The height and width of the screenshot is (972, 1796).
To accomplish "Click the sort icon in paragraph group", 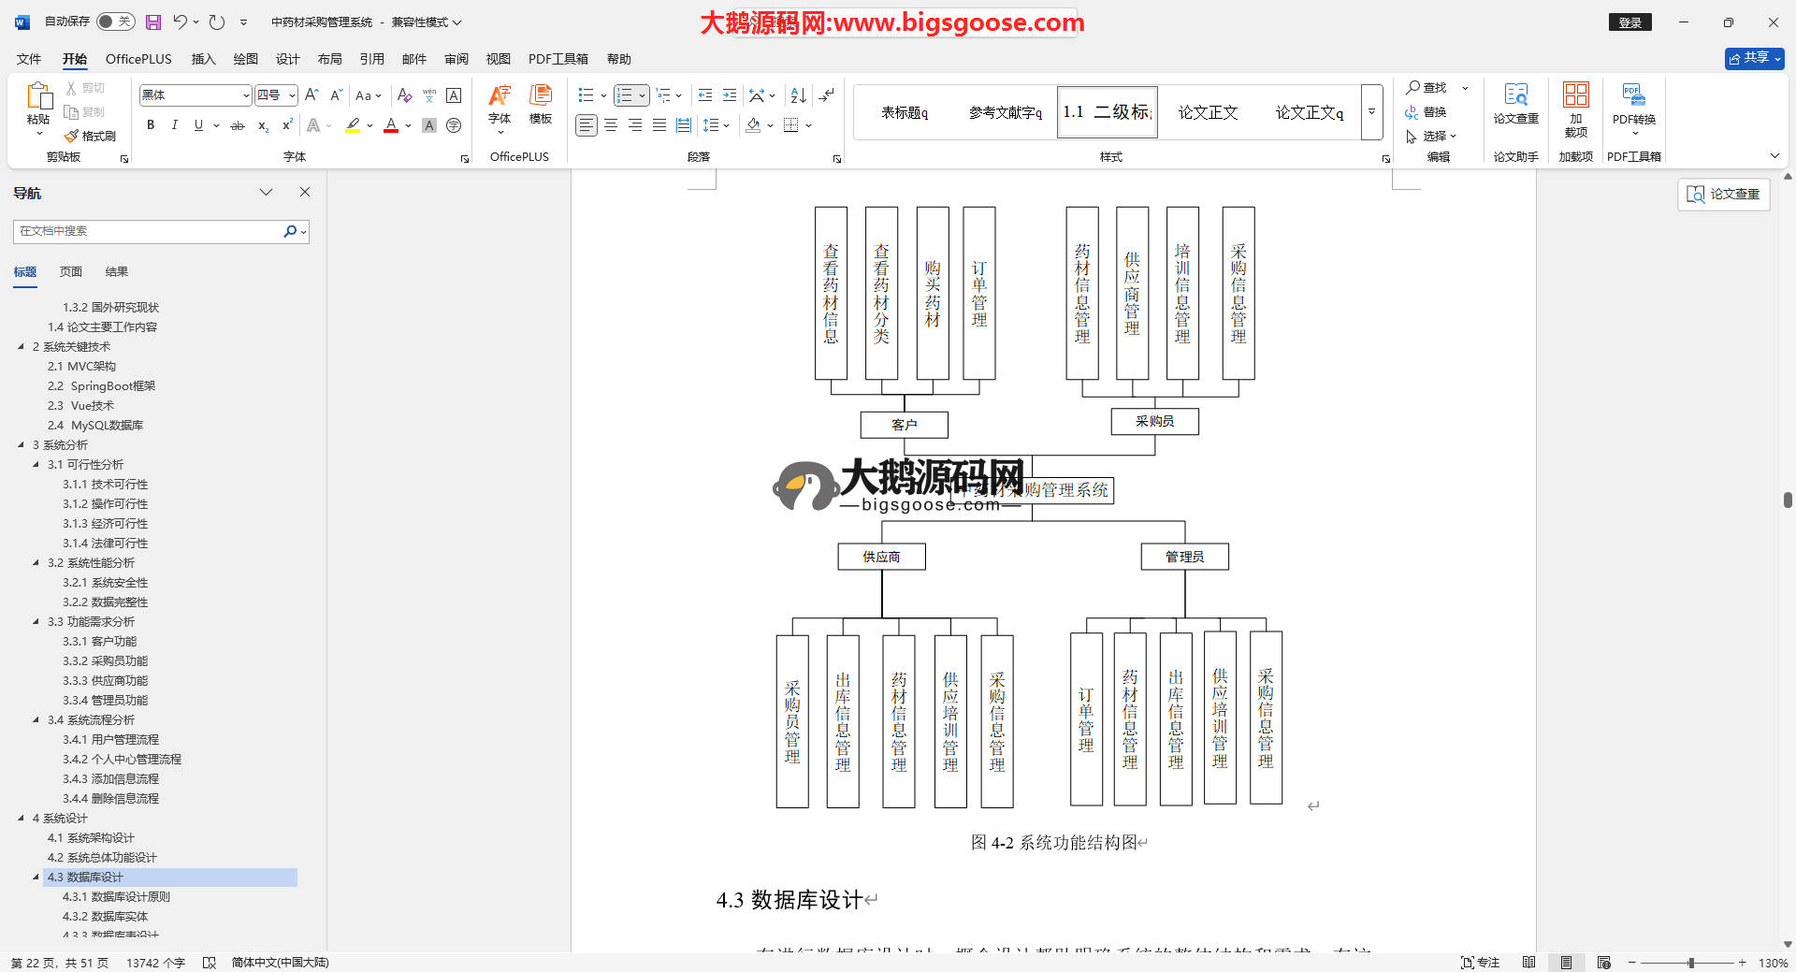I will [x=798, y=95].
